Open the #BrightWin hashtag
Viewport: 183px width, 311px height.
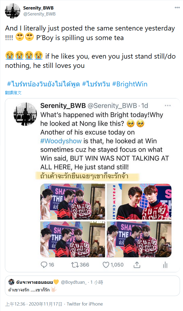(x=130, y=84)
